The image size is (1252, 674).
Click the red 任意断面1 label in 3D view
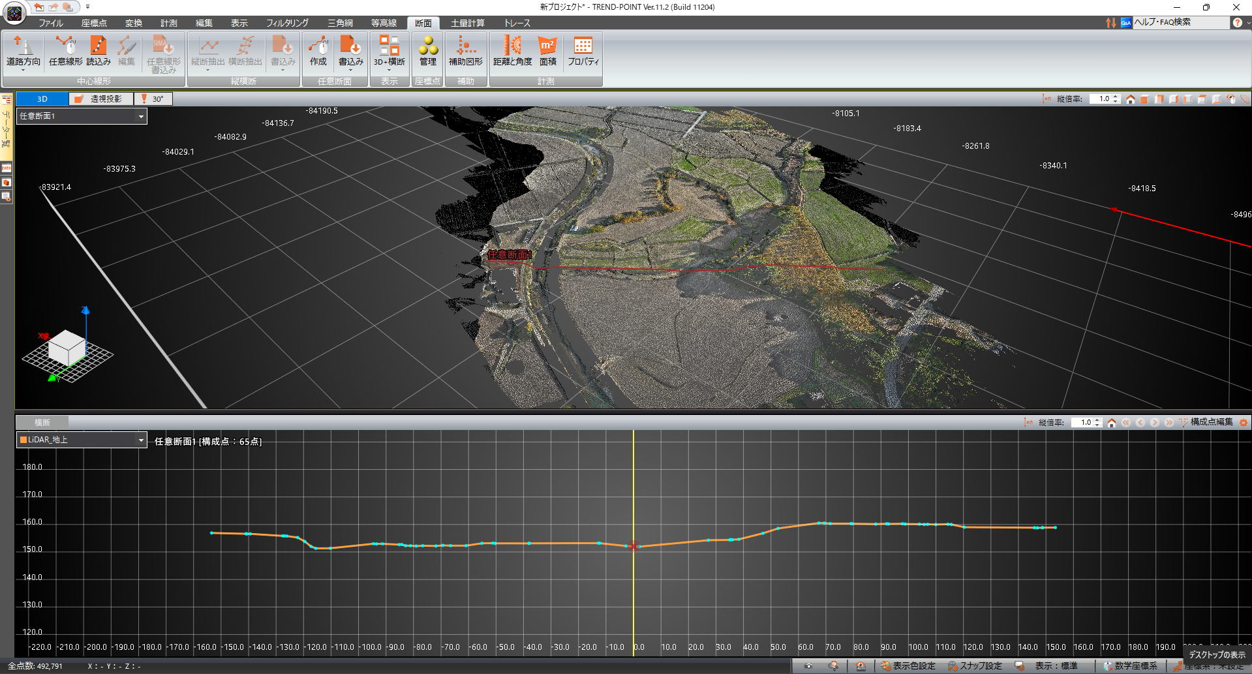[x=510, y=255]
